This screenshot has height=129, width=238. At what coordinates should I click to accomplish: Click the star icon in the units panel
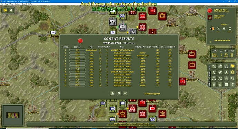[226, 72]
